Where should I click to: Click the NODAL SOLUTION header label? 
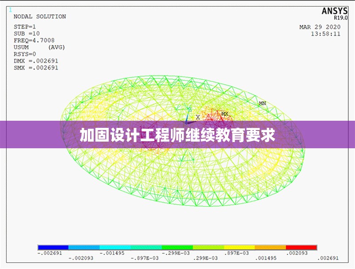(x=39, y=16)
